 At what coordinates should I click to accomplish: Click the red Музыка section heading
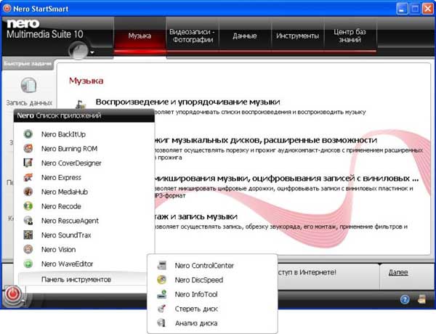tap(86, 81)
